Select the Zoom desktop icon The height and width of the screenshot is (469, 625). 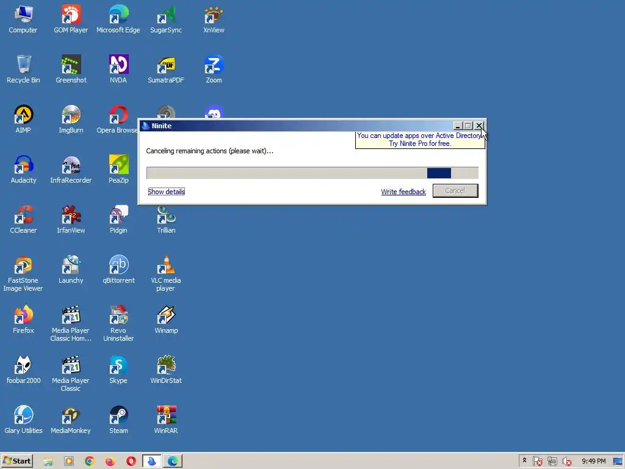click(x=214, y=70)
